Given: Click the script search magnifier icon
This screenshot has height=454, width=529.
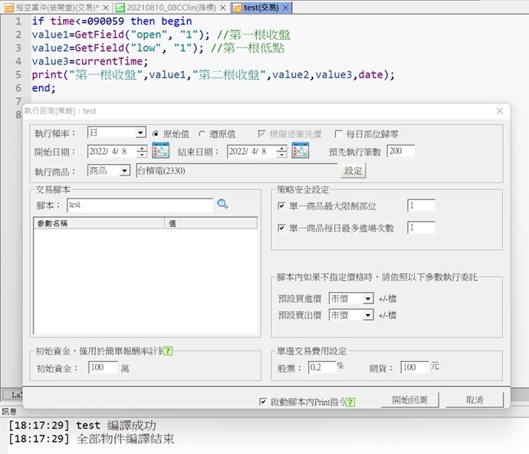Looking at the screenshot, I should click(x=222, y=205).
